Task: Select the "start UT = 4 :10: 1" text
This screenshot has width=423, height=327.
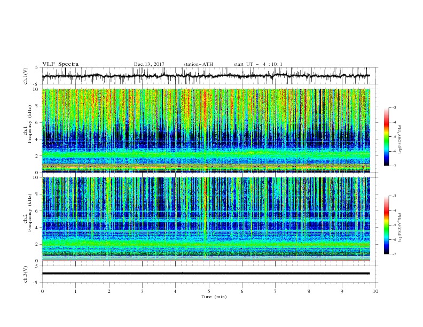Action: pyautogui.click(x=258, y=64)
